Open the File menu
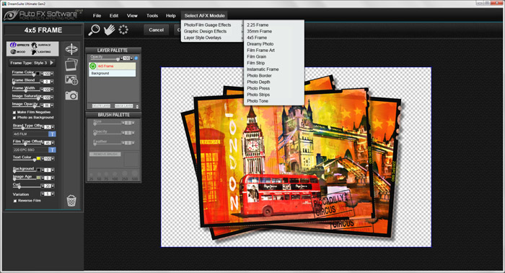Screen dimensions: 505x273 (97, 15)
